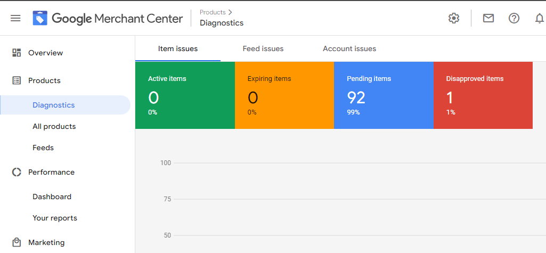Screen dimensions: 546x253
Task: Select the blue Pending items card
Action: click(x=384, y=95)
